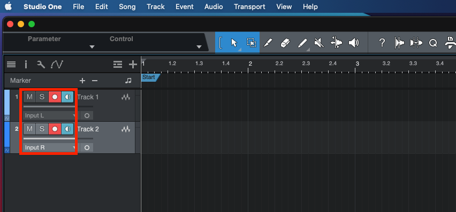The height and width of the screenshot is (212, 456).
Task: Click Track 2 waveform layers icon
Action: click(x=126, y=129)
